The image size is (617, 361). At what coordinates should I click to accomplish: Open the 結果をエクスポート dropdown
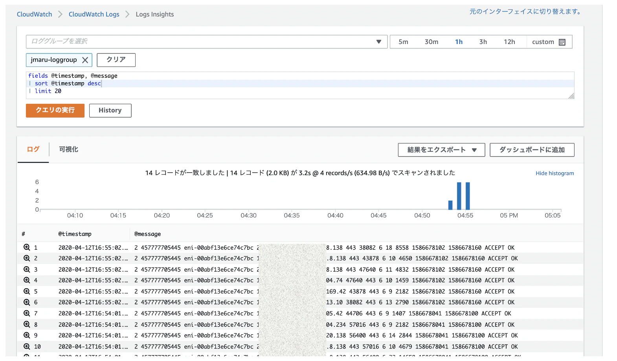[x=441, y=150]
